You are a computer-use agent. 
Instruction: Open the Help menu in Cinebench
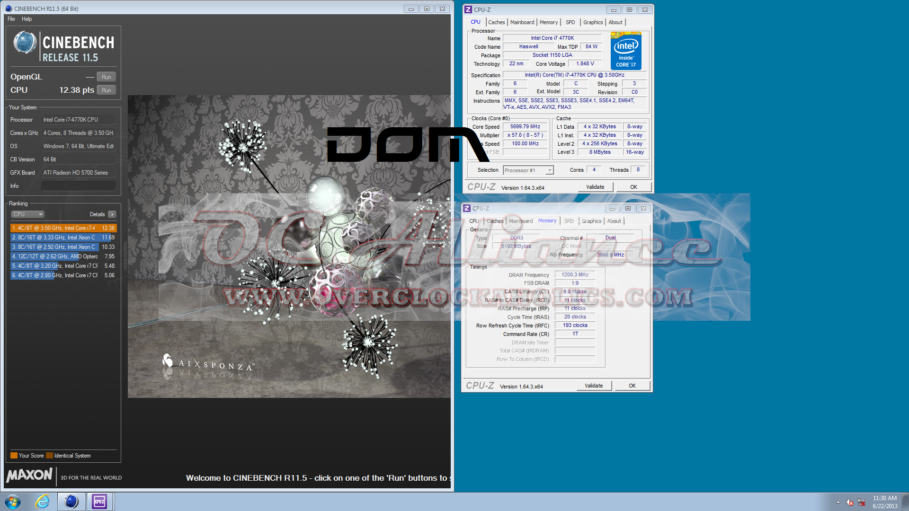point(27,19)
